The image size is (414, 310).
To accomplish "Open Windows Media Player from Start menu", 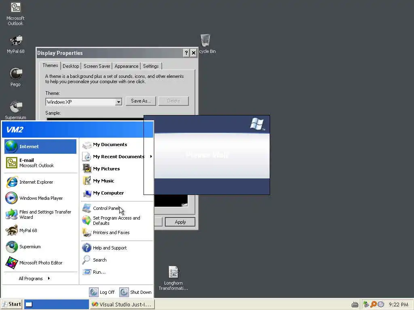I will [40, 198].
